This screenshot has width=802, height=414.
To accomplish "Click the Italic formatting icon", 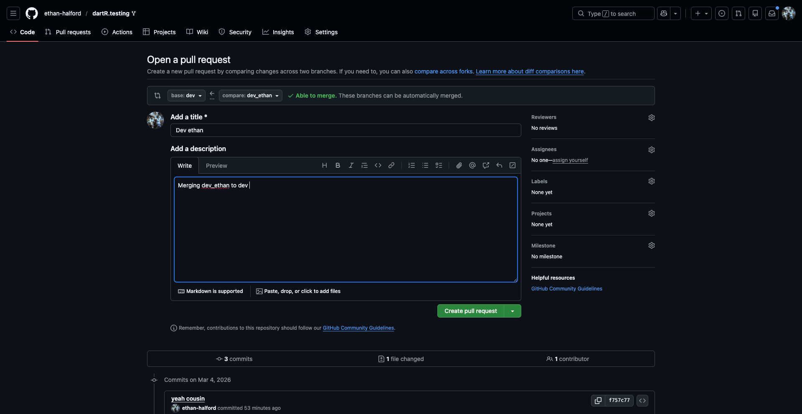I will click(351, 166).
